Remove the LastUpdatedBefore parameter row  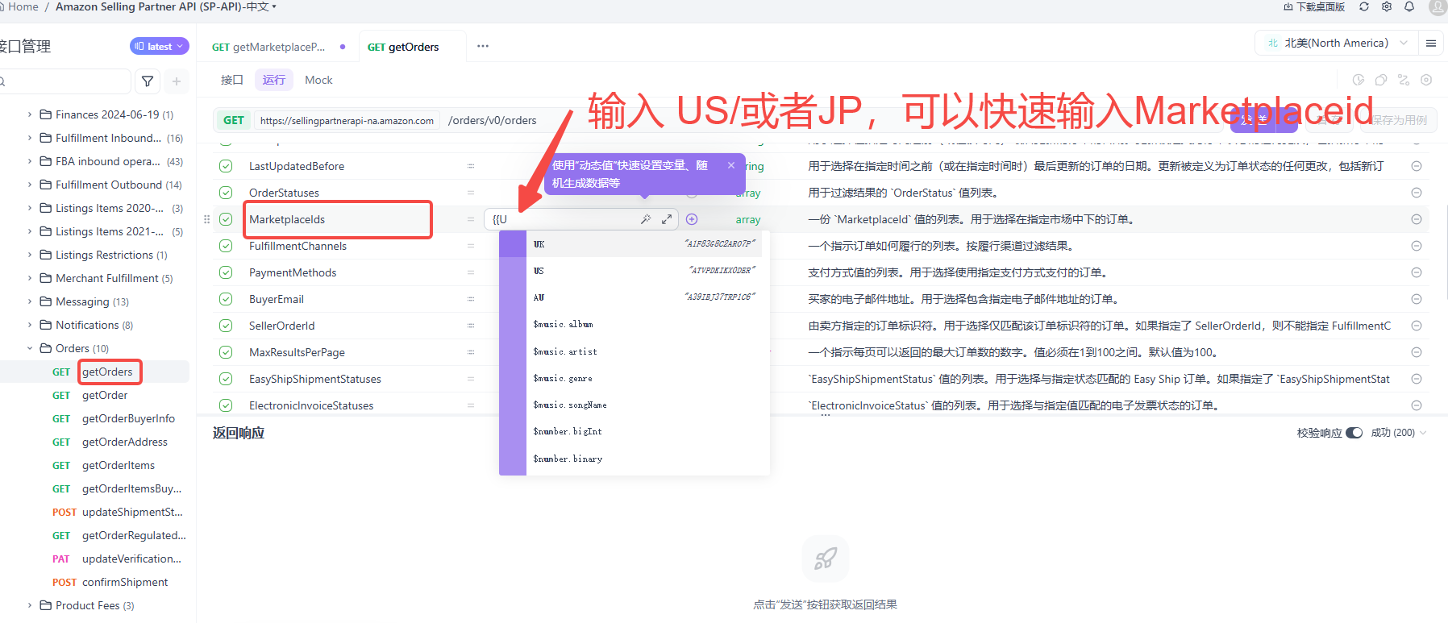[x=1417, y=166]
